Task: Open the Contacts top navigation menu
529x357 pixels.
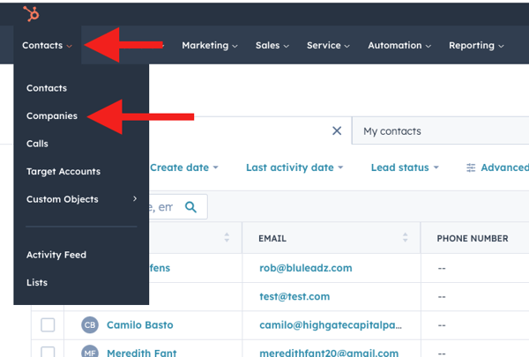Action: tap(48, 45)
